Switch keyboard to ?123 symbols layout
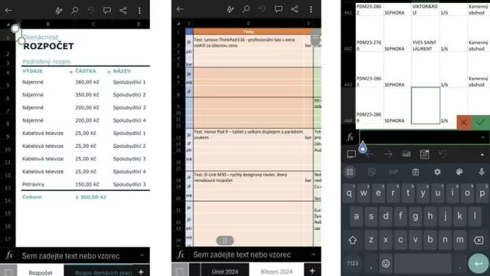 pyautogui.click(x=353, y=263)
